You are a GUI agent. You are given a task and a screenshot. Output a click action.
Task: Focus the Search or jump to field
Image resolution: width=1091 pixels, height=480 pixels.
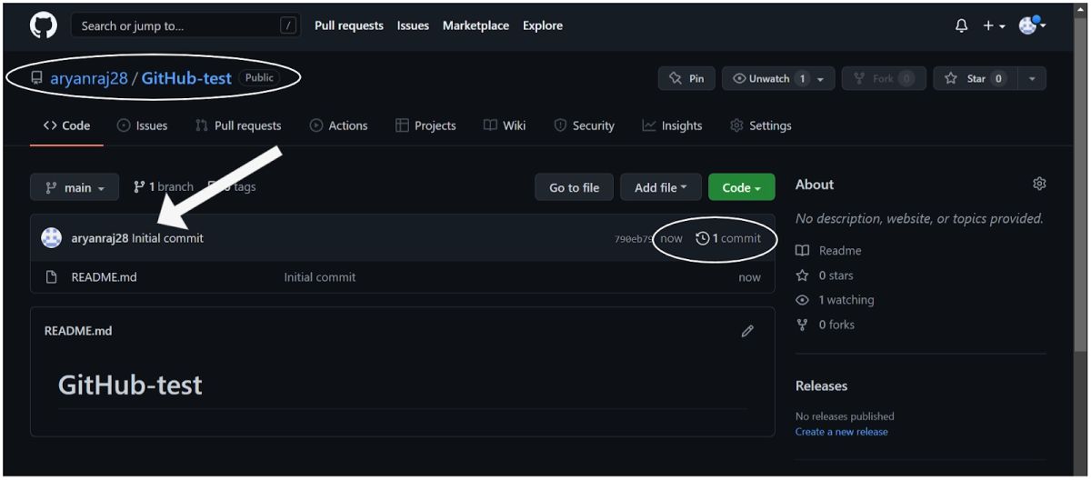click(x=185, y=25)
